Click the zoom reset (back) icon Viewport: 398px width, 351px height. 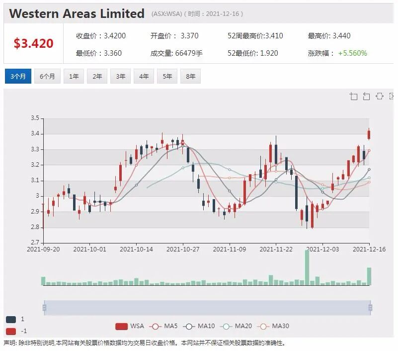click(366, 96)
